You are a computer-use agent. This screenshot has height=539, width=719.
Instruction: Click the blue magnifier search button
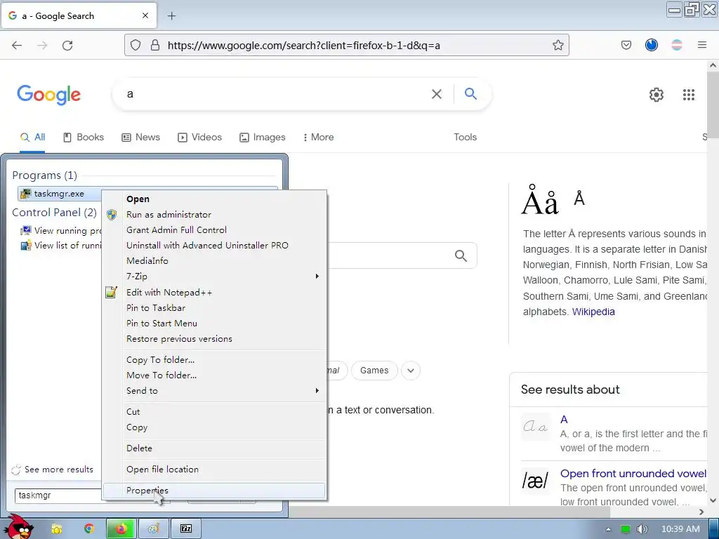[470, 94]
